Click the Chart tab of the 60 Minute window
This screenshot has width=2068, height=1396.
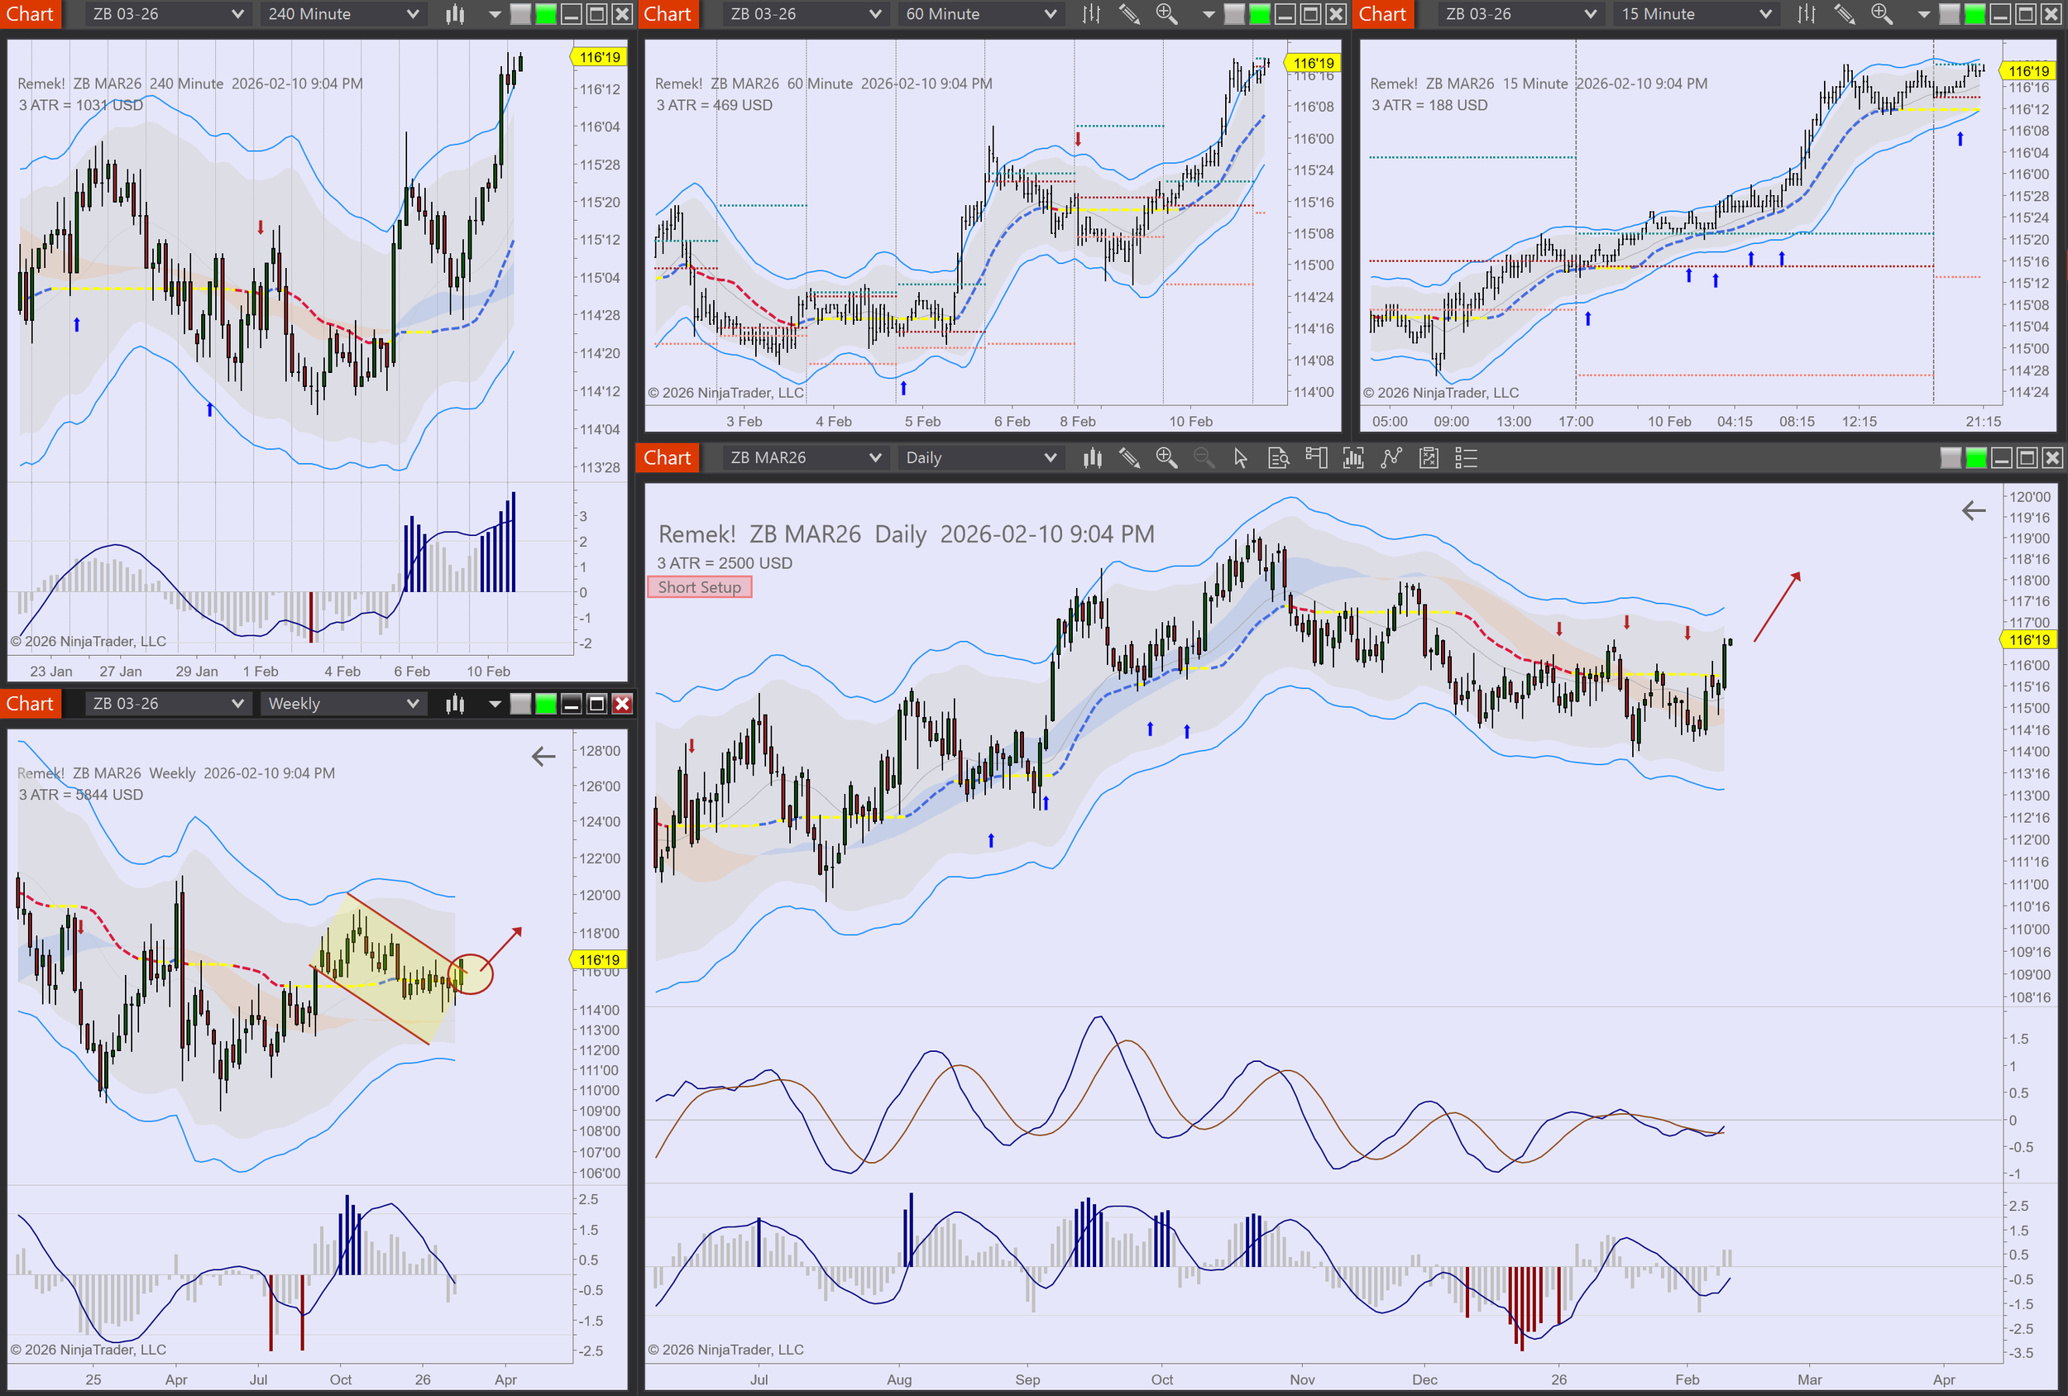coord(668,14)
